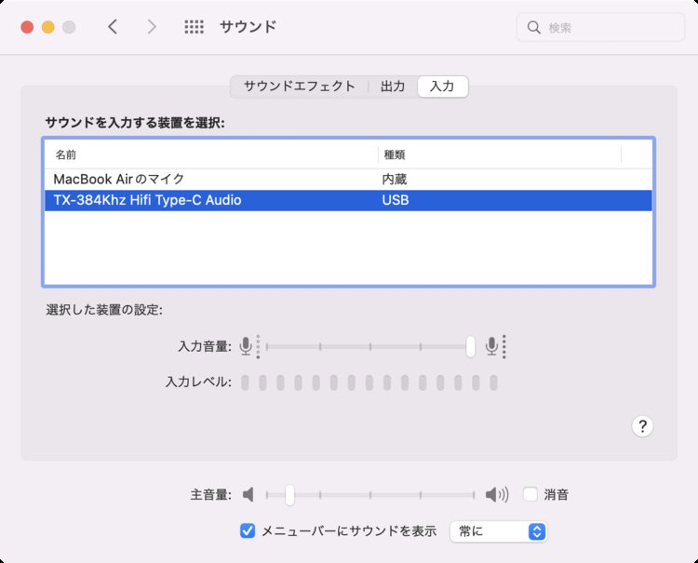Click the loud speaker icon by 主音量

click(x=497, y=495)
